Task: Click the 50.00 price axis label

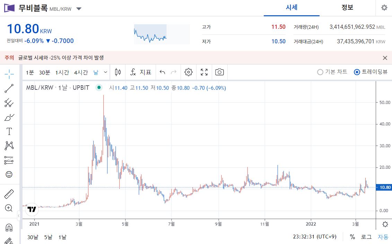Action: 385,102
